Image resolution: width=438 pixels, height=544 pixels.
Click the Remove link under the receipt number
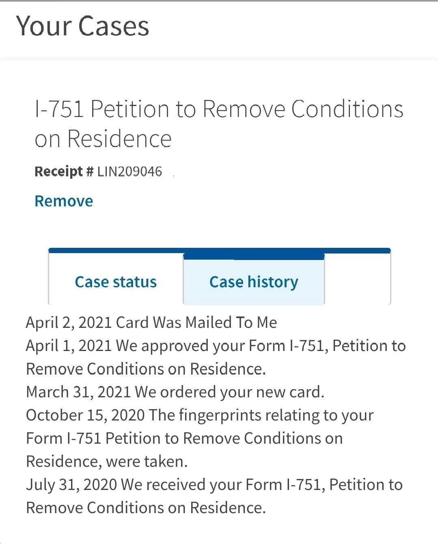pos(64,201)
